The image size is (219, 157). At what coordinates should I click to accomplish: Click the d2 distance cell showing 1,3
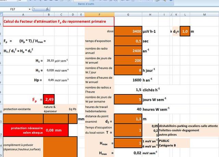(128, 119)
